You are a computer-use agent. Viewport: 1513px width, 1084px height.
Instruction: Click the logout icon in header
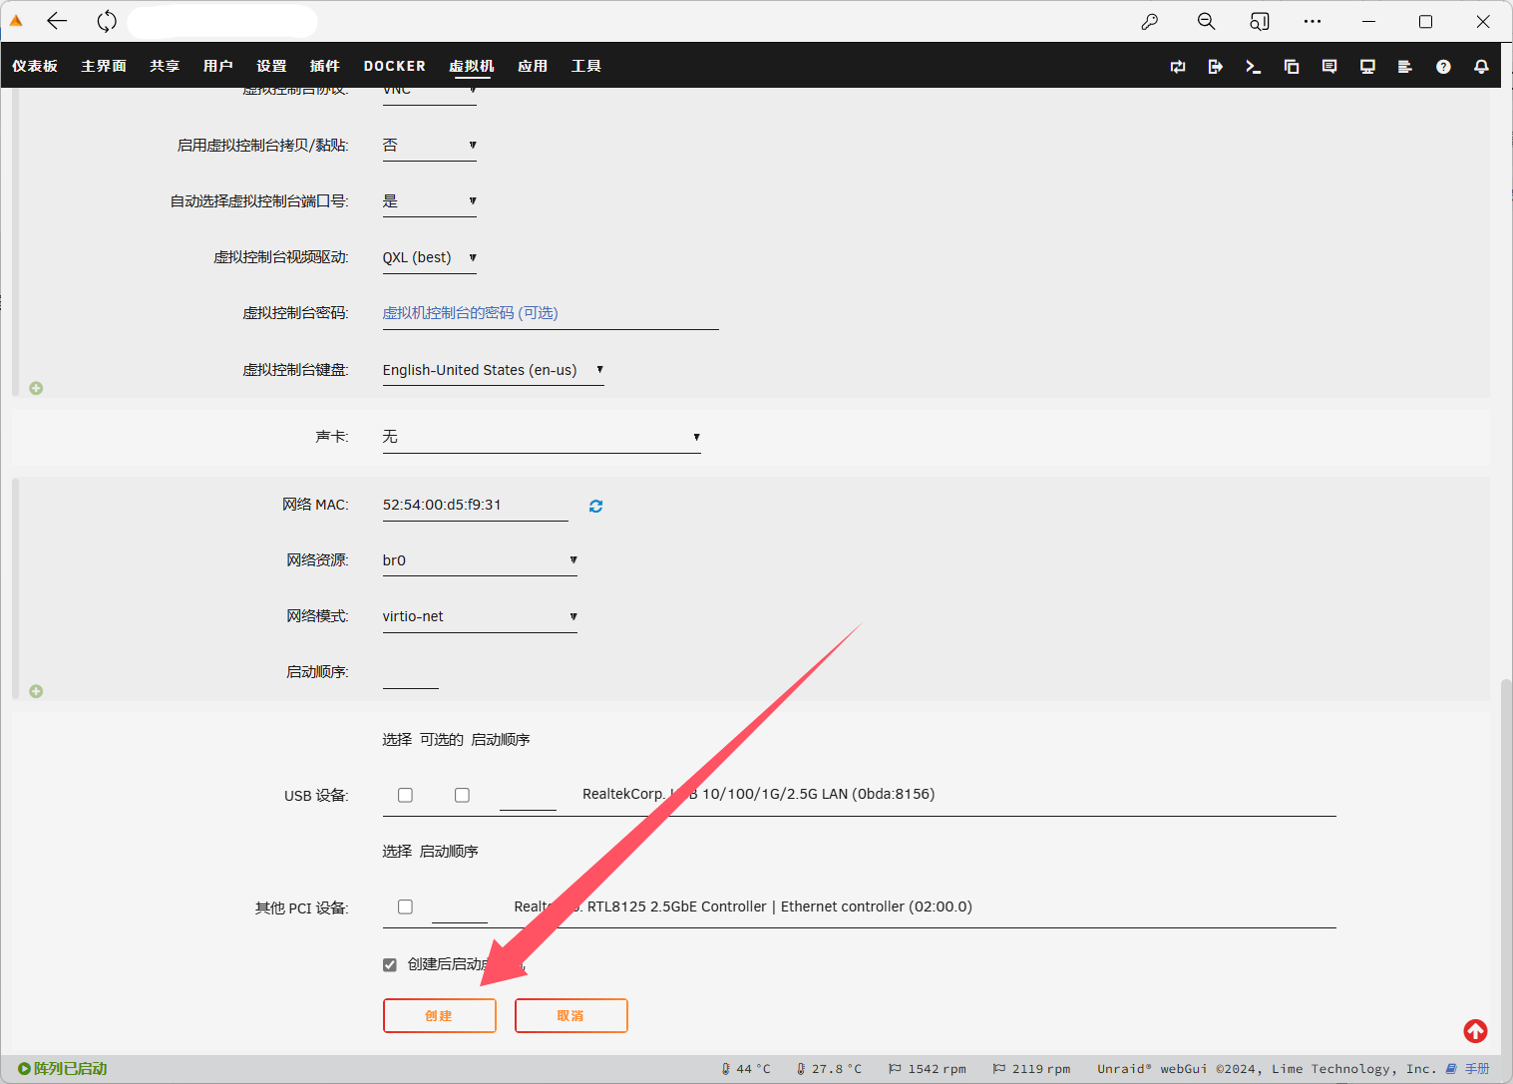pyautogui.click(x=1215, y=67)
